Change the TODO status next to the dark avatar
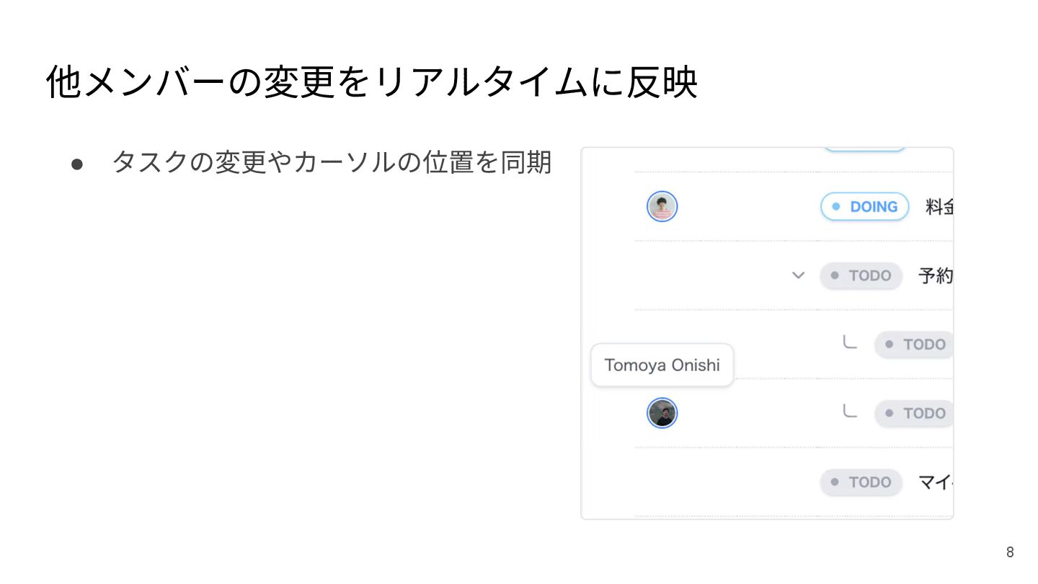This screenshot has height=584, width=1038. [914, 413]
